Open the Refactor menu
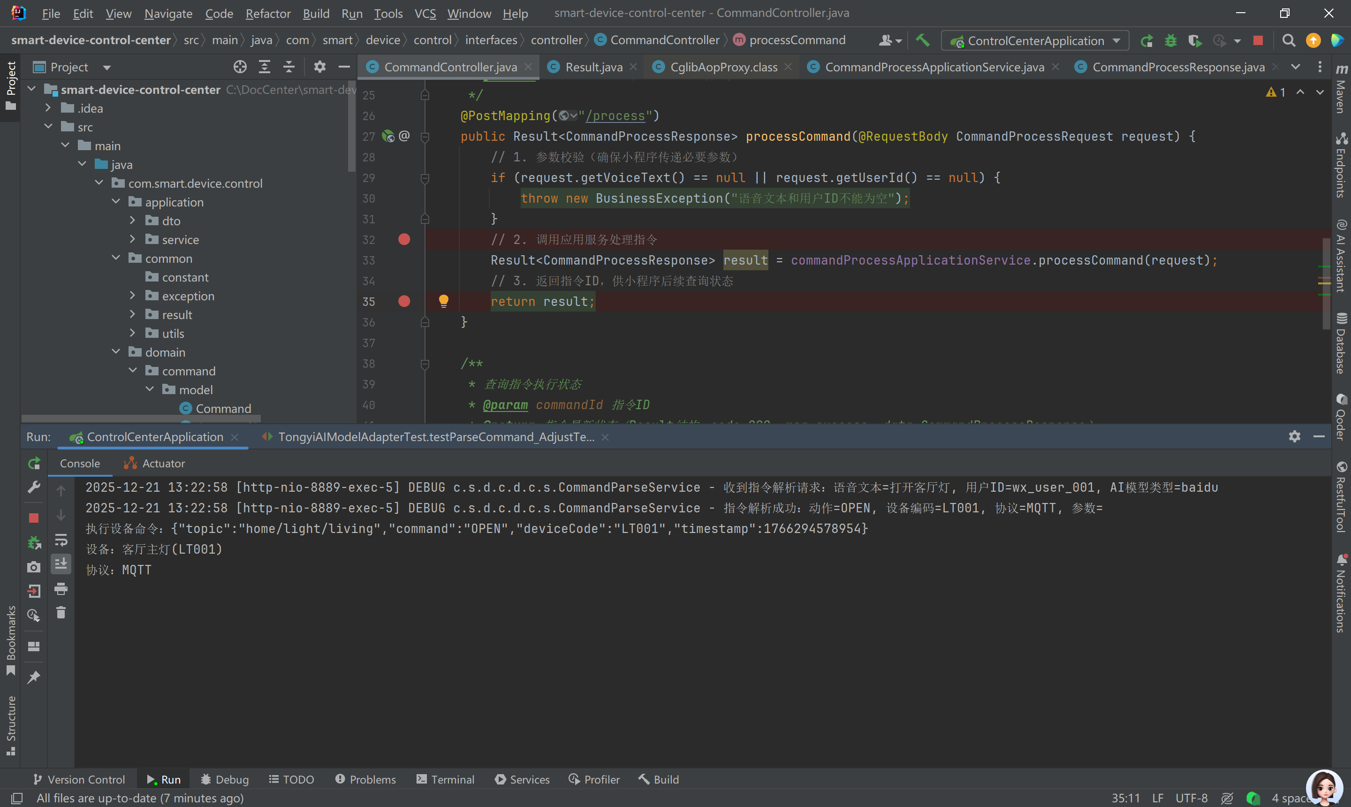 (x=267, y=13)
